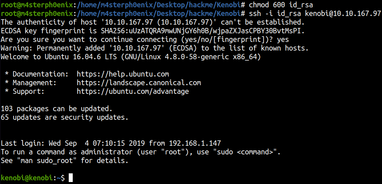Click the kenobi@kenobi prompt text
The height and width of the screenshot is (184, 382).
pyautogui.click(x=26, y=178)
